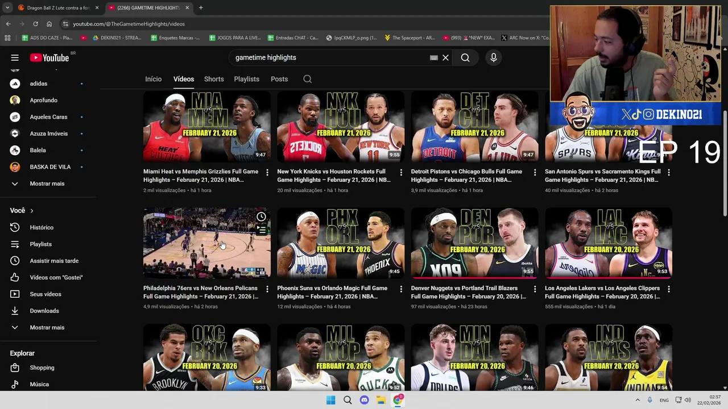Viewport: 728px width, 409px height.
Task: Play the DEN vs POR highlights thumbnail
Action: pyautogui.click(x=475, y=243)
